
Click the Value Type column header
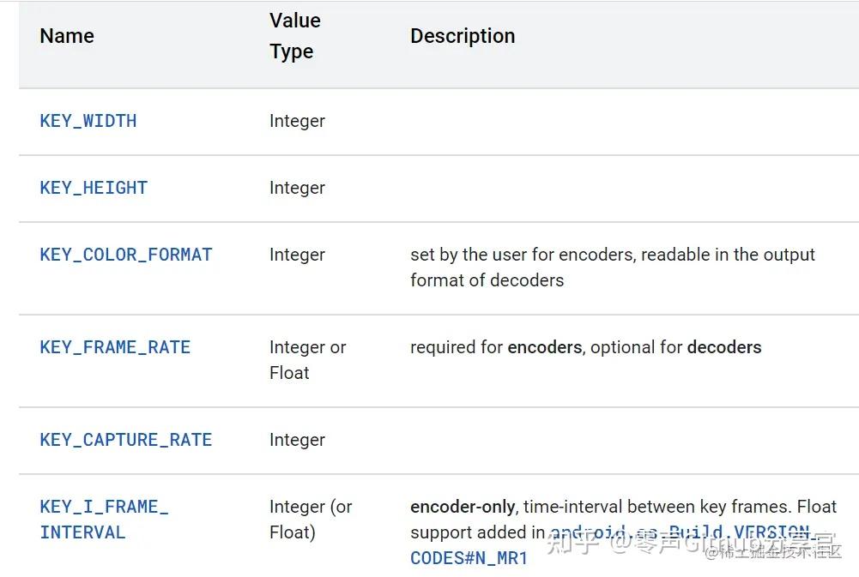click(x=294, y=36)
